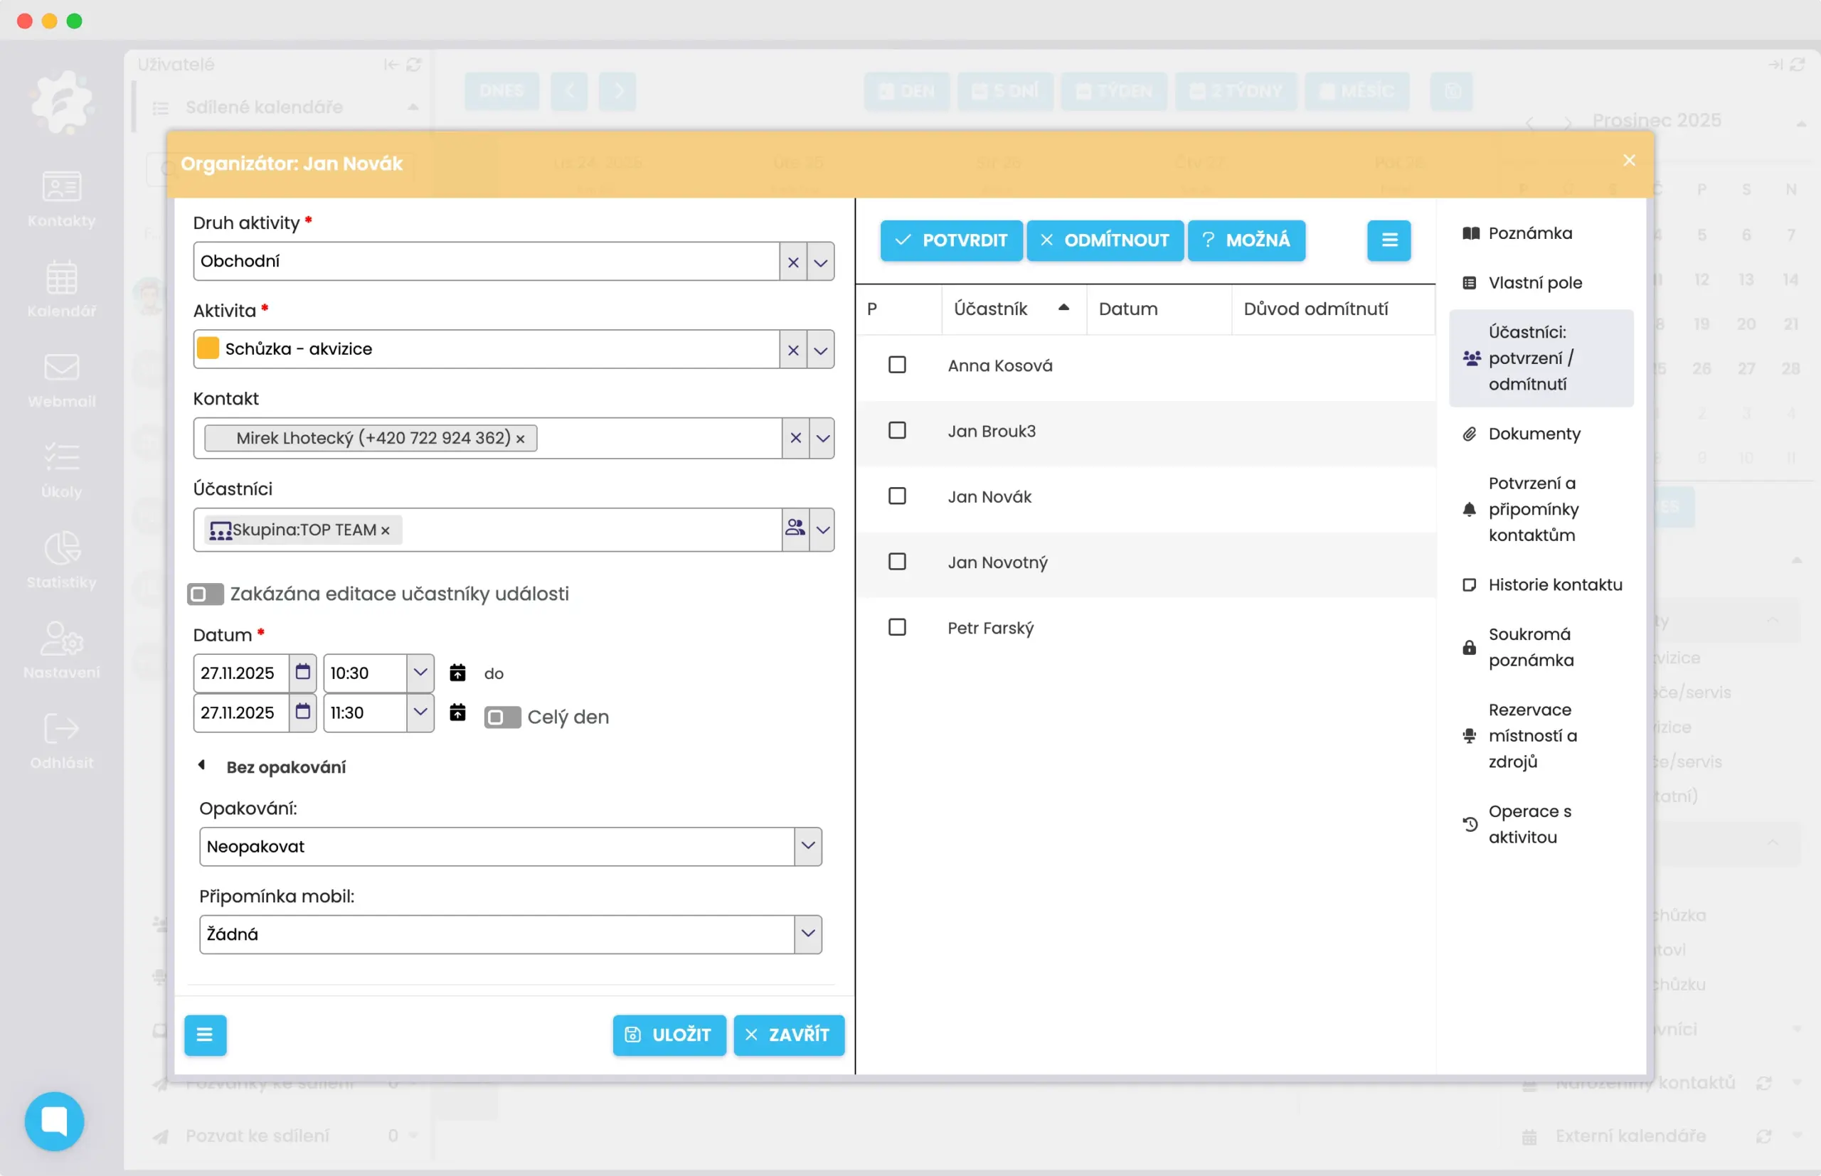This screenshot has width=1821, height=1176.
Task: Open the end date calendar picker icon
Action: pos(302,712)
